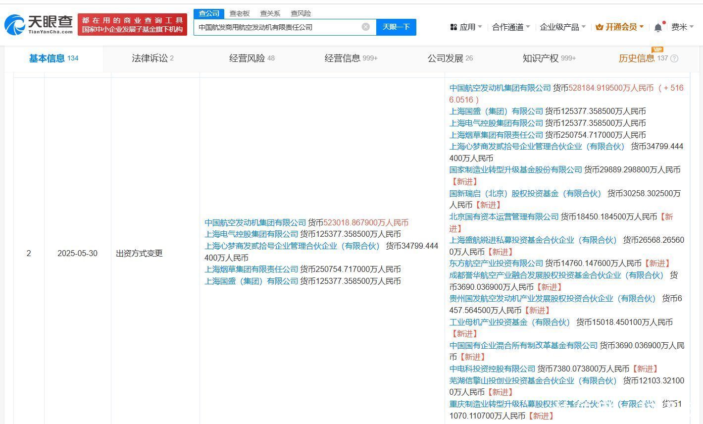The height and width of the screenshot is (424, 703).
Task: Open 上海电气控股集团有限公司 link in after-change column
Action: click(497, 123)
